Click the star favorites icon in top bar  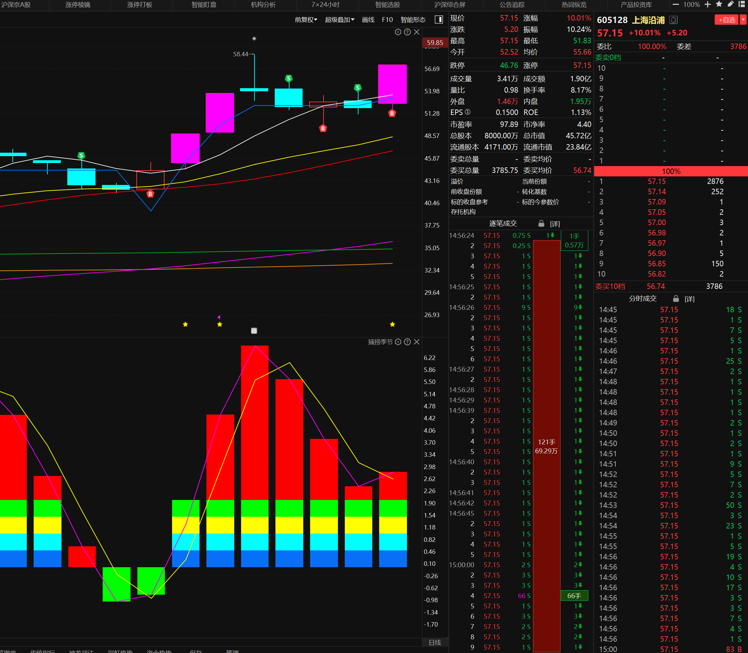tap(719, 4)
